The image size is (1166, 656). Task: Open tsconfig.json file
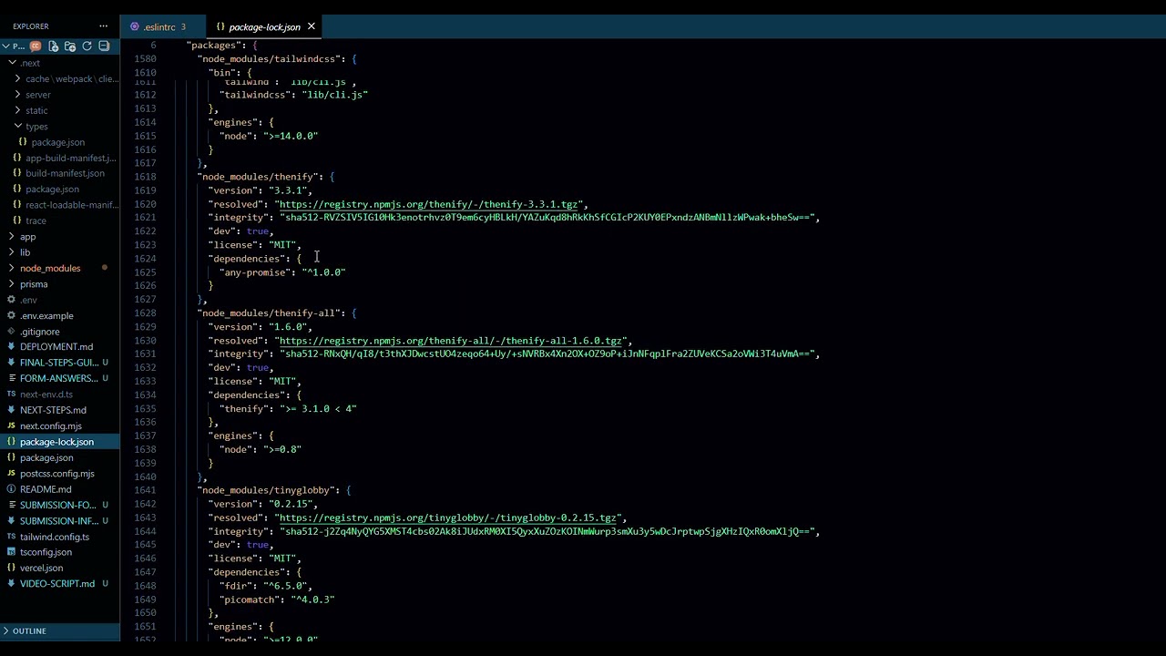click(x=46, y=552)
